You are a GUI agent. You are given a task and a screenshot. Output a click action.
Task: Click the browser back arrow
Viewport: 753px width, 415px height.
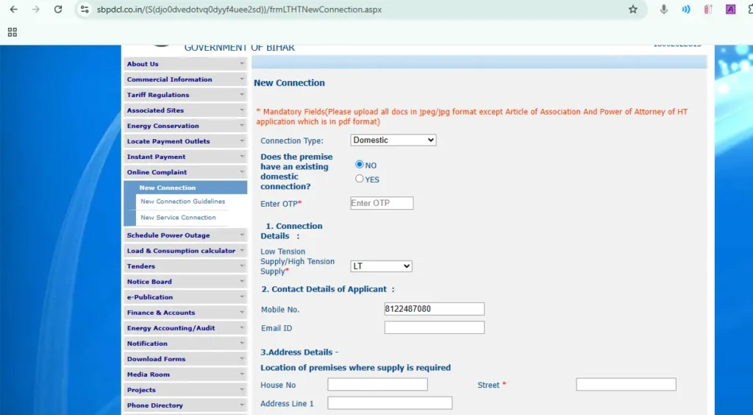pyautogui.click(x=13, y=10)
